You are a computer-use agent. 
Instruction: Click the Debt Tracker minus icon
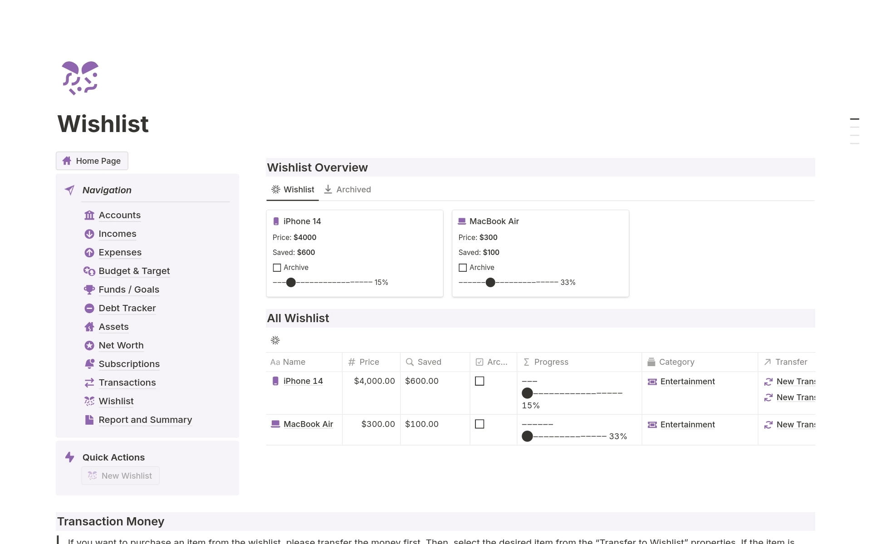click(x=89, y=308)
